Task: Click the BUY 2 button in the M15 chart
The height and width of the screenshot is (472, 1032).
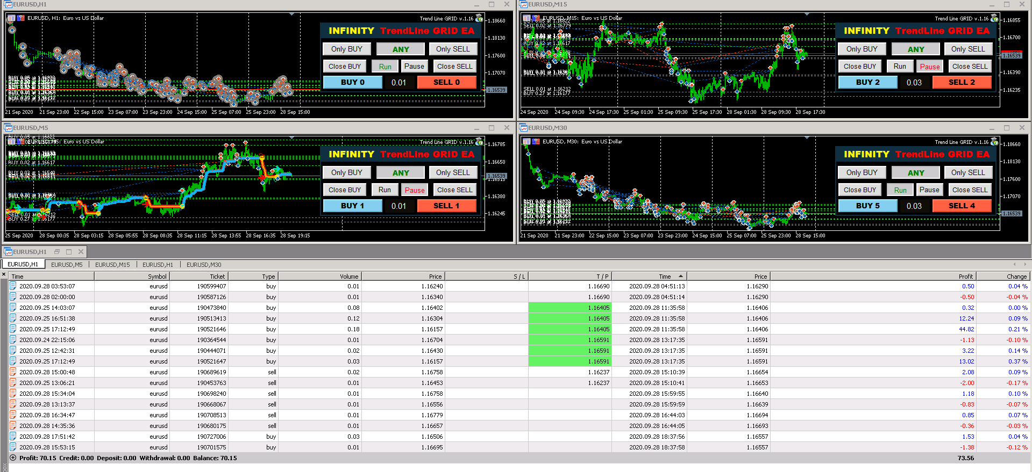Action: [x=867, y=82]
